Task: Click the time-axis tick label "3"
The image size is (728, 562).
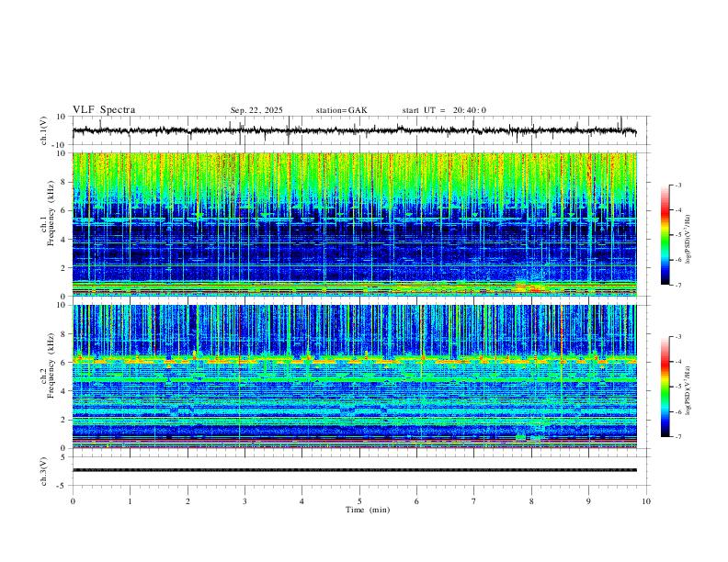Action: tap(245, 501)
